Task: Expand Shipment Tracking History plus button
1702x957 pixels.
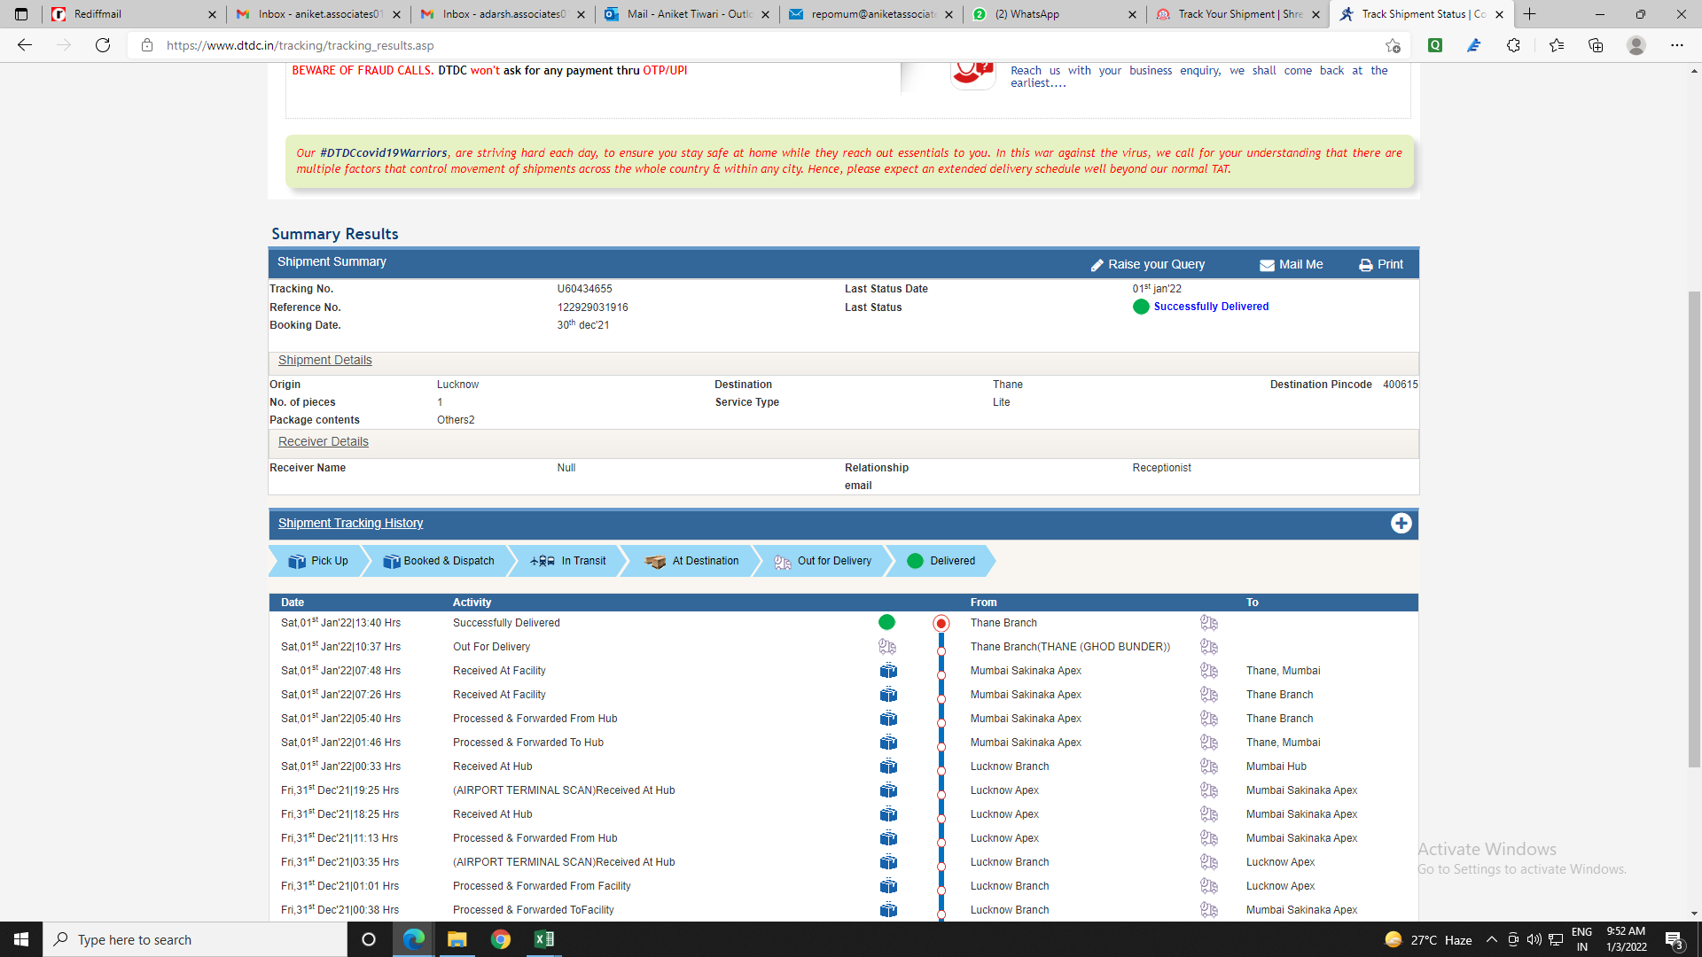Action: 1401,524
